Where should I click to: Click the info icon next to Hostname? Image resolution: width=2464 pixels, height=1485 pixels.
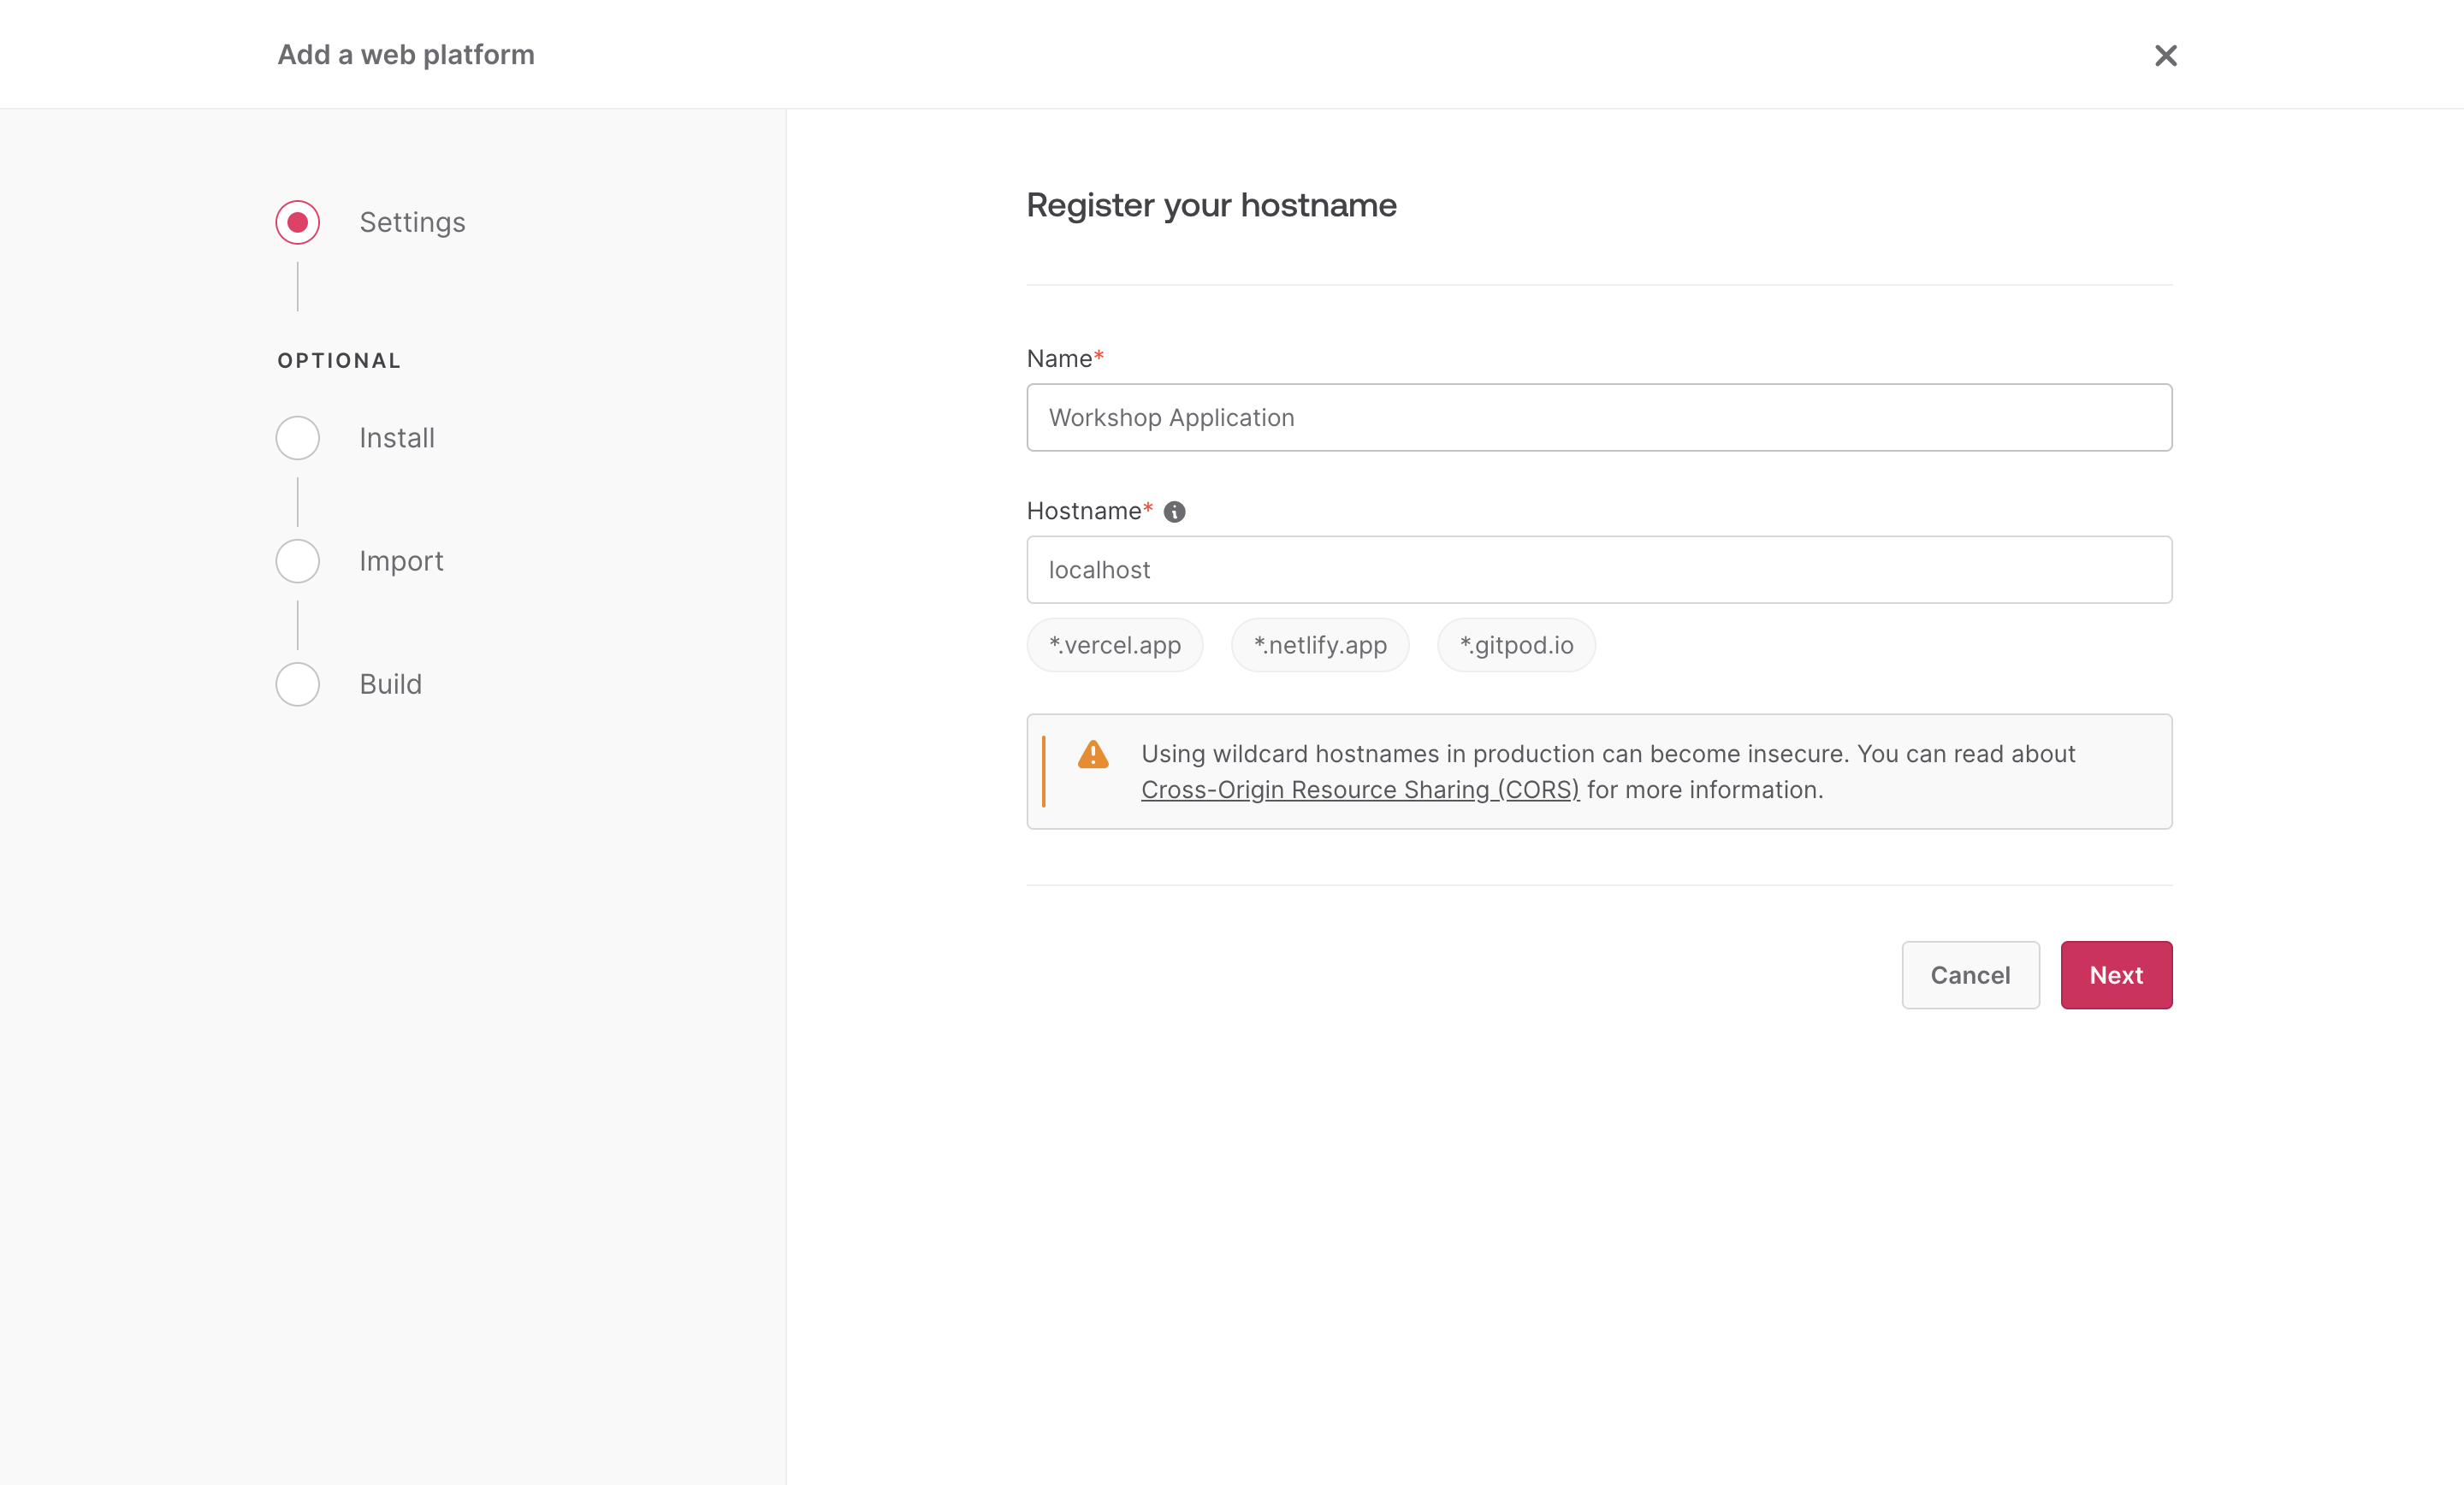(1175, 511)
